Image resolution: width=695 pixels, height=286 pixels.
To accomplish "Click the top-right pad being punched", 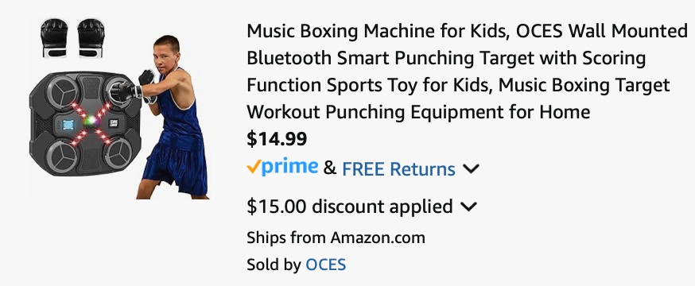I will point(118,91).
